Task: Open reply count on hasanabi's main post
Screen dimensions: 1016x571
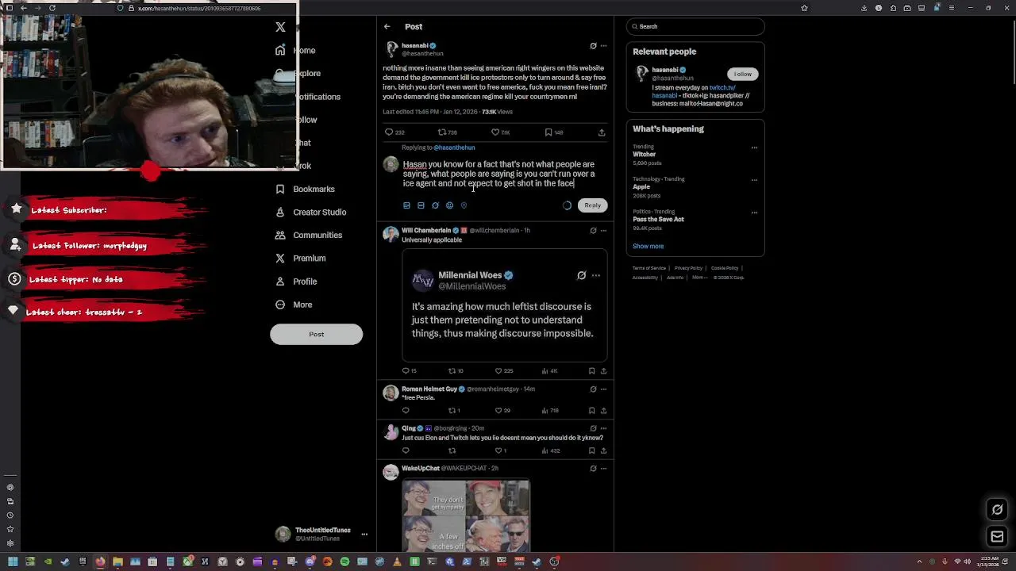Action: 394,132
